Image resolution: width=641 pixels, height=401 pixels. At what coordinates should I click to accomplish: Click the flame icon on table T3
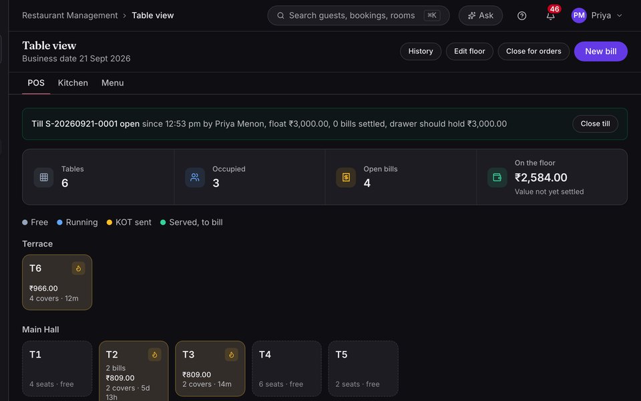point(232,355)
